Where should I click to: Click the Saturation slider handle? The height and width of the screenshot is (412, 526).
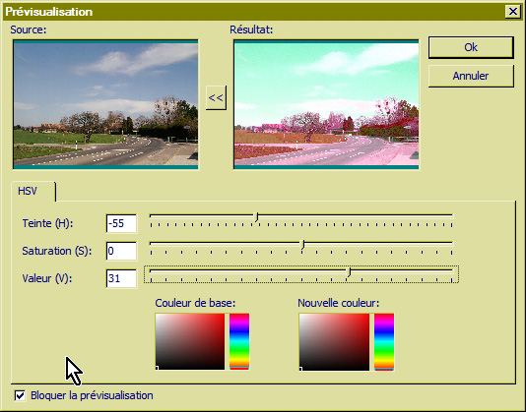tap(302, 244)
